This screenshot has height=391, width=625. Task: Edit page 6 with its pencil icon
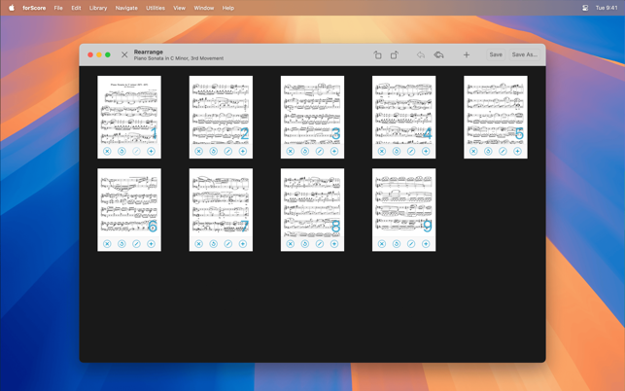(136, 244)
